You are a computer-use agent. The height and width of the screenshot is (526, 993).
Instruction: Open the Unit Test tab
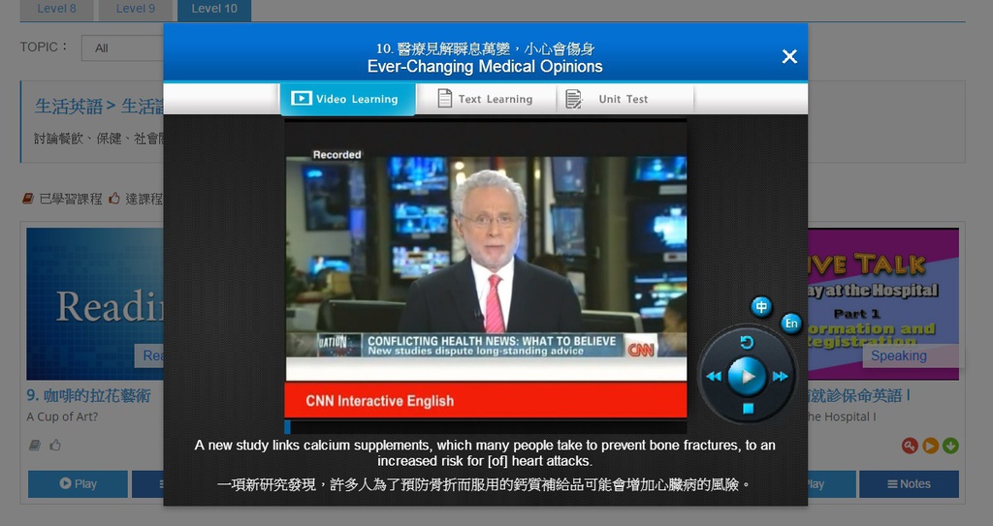pos(625,99)
